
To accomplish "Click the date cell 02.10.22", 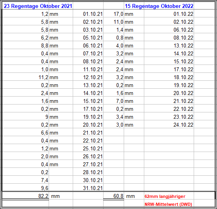I will point(183,22).
